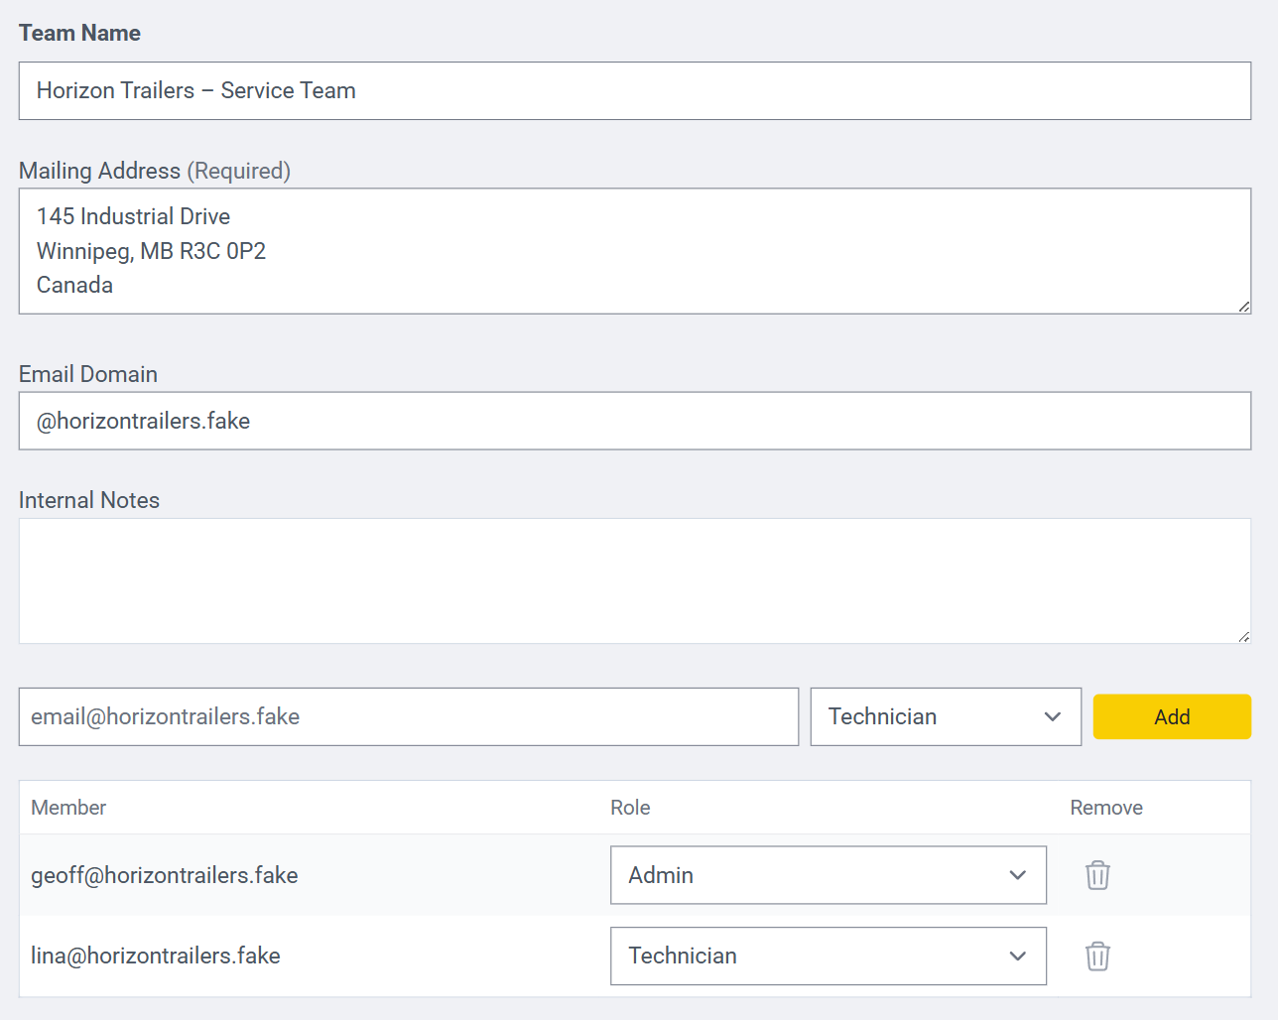Click inside the empty Internal Notes box
Screen dimensions: 1278x1020
(x=634, y=580)
